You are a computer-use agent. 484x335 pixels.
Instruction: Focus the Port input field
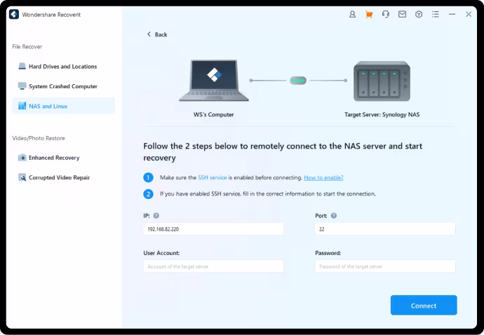[385, 229]
